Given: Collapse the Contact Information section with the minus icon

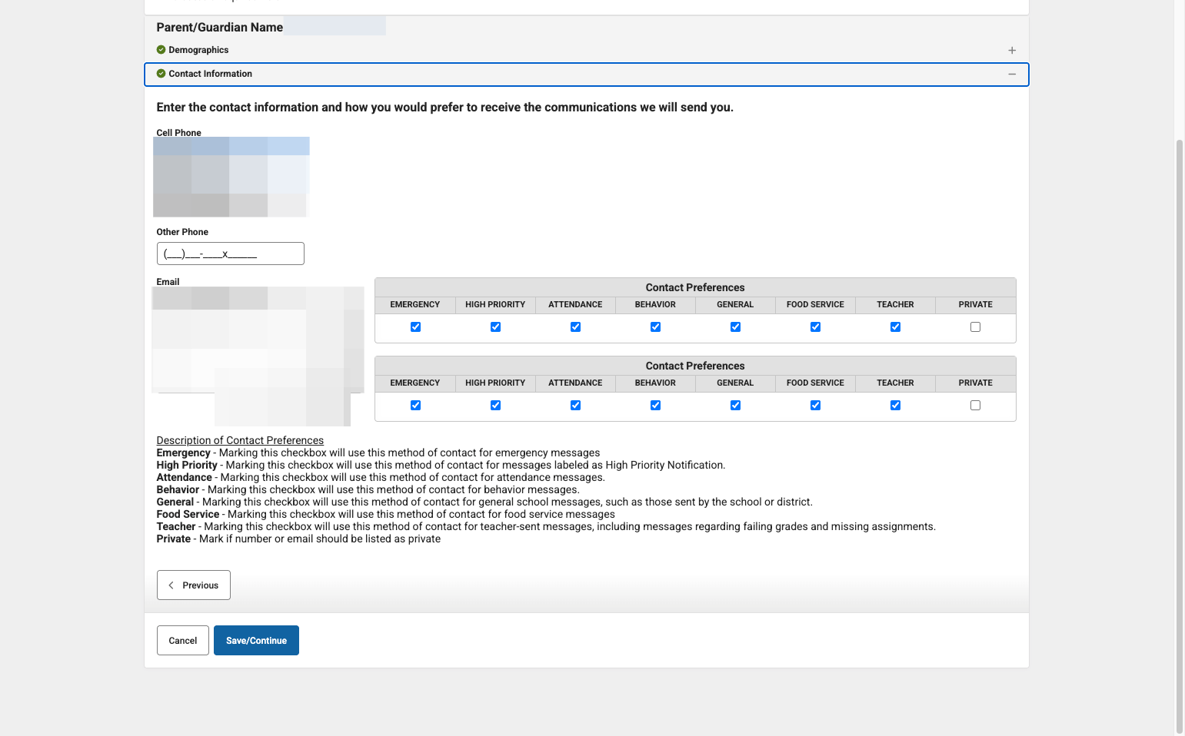Looking at the screenshot, I should (1012, 75).
